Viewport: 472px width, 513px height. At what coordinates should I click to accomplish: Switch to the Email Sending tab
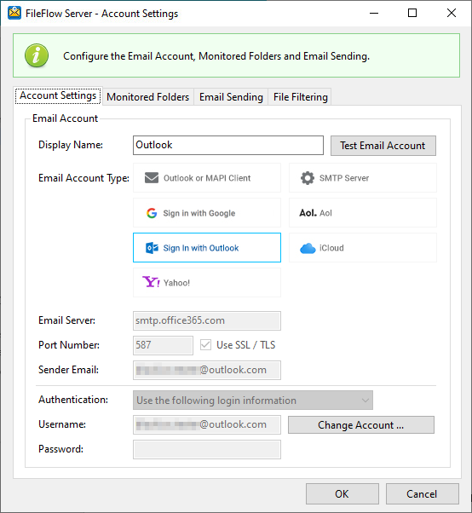pos(231,97)
